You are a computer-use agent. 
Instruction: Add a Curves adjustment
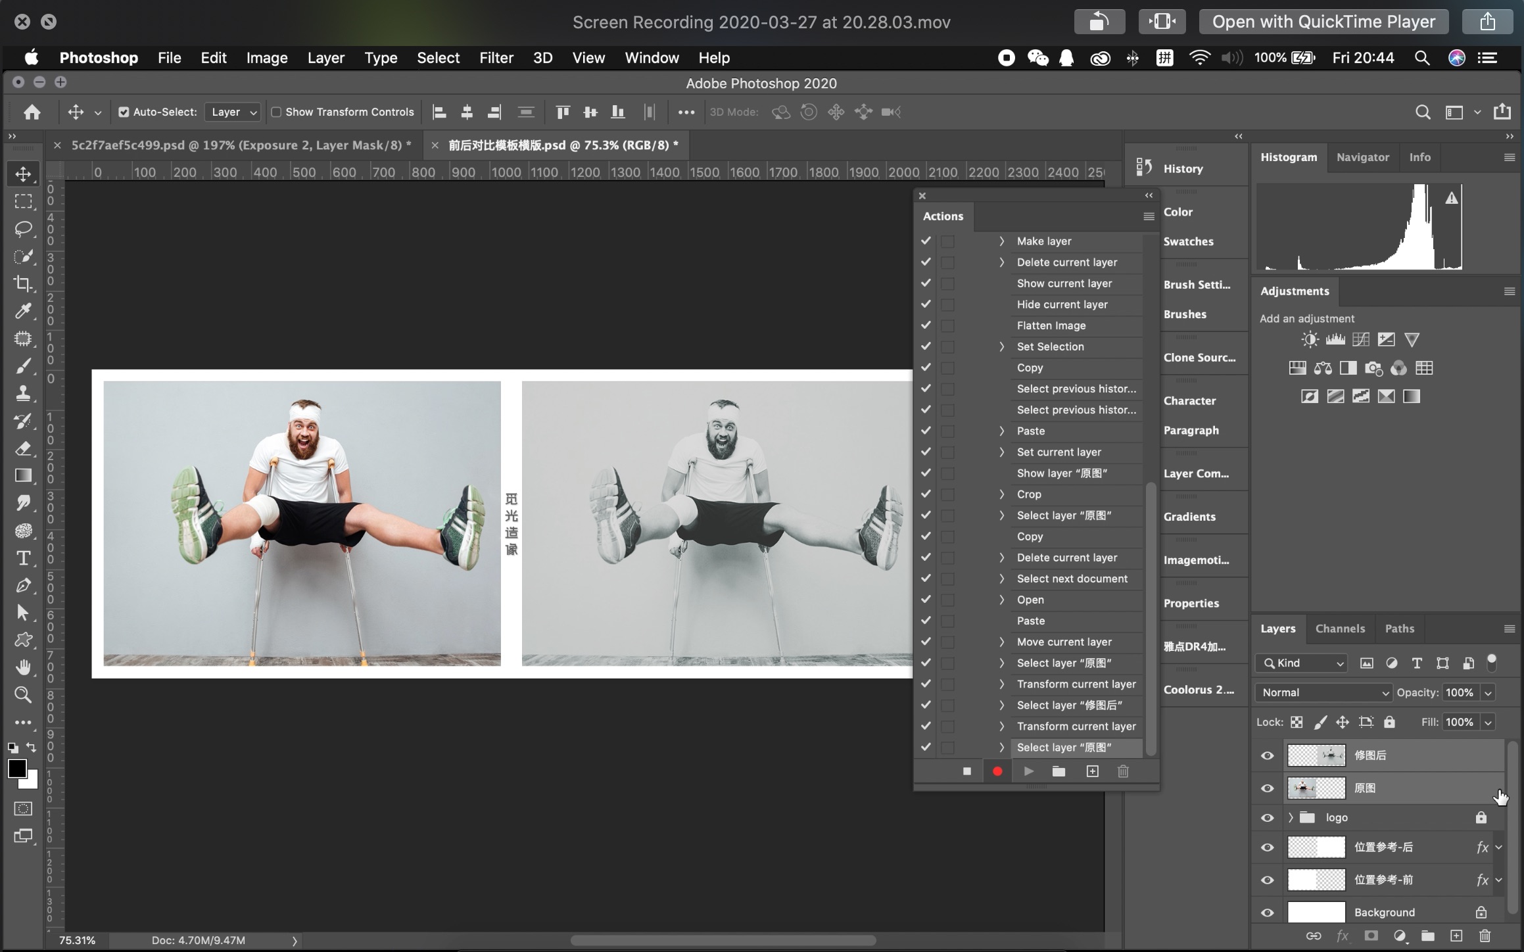(1360, 339)
